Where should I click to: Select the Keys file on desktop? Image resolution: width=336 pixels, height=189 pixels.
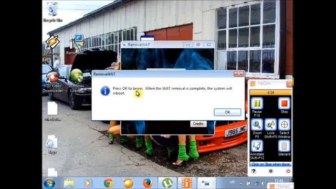tap(52, 145)
